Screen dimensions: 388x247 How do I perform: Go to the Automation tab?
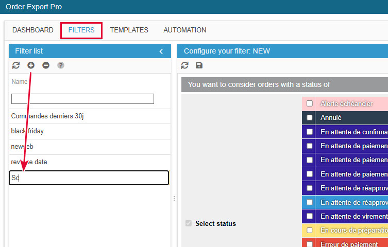click(184, 30)
